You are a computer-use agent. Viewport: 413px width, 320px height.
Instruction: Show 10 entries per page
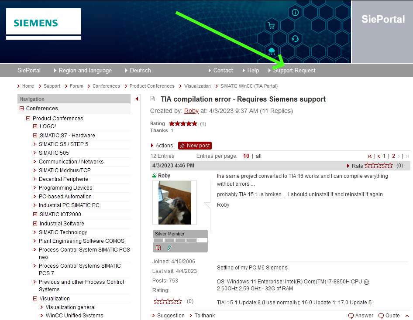click(246, 156)
